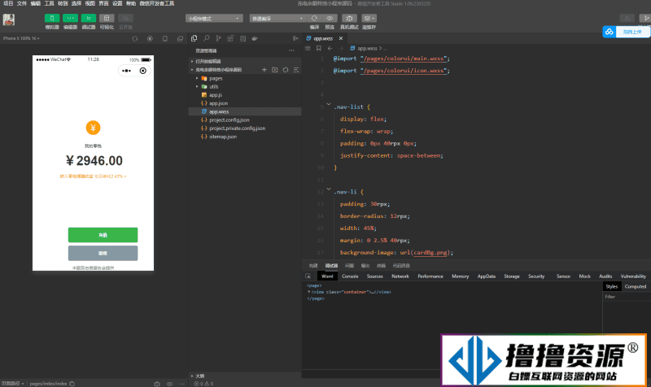Pop out the simulator window icon
This screenshot has width=651, height=387.
click(x=180, y=38)
